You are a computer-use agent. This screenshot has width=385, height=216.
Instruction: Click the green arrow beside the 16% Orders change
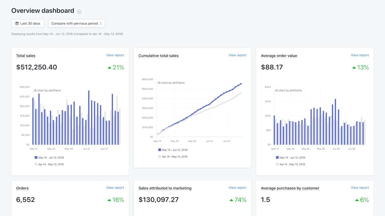click(x=110, y=200)
